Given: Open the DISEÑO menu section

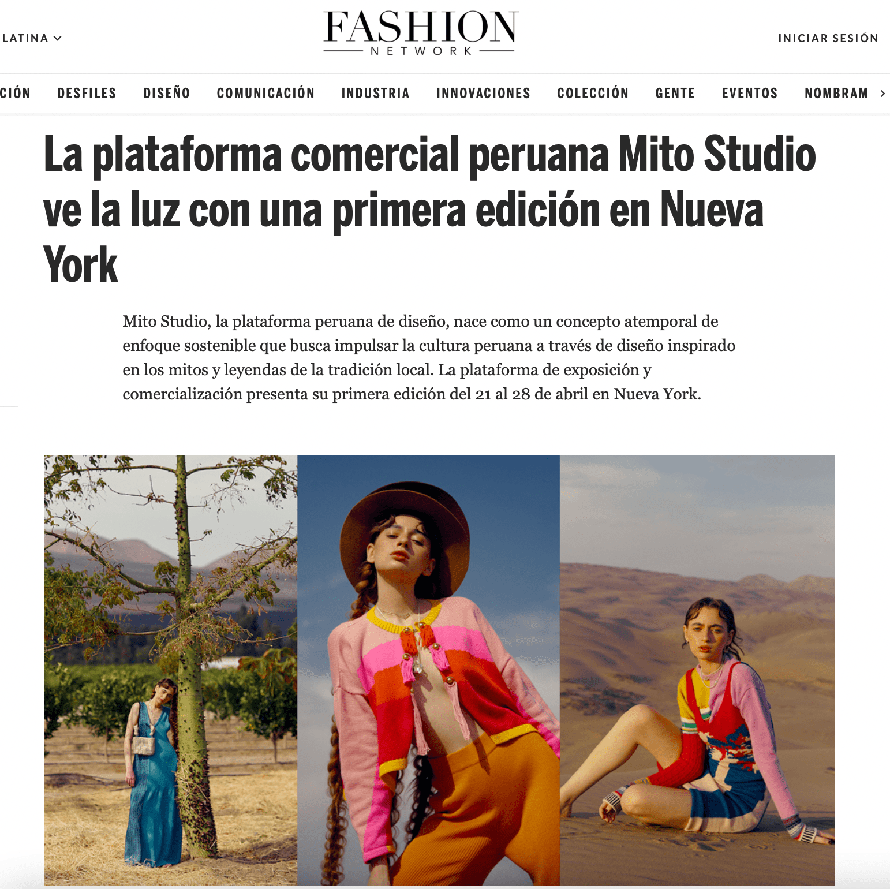Looking at the screenshot, I should click(167, 94).
